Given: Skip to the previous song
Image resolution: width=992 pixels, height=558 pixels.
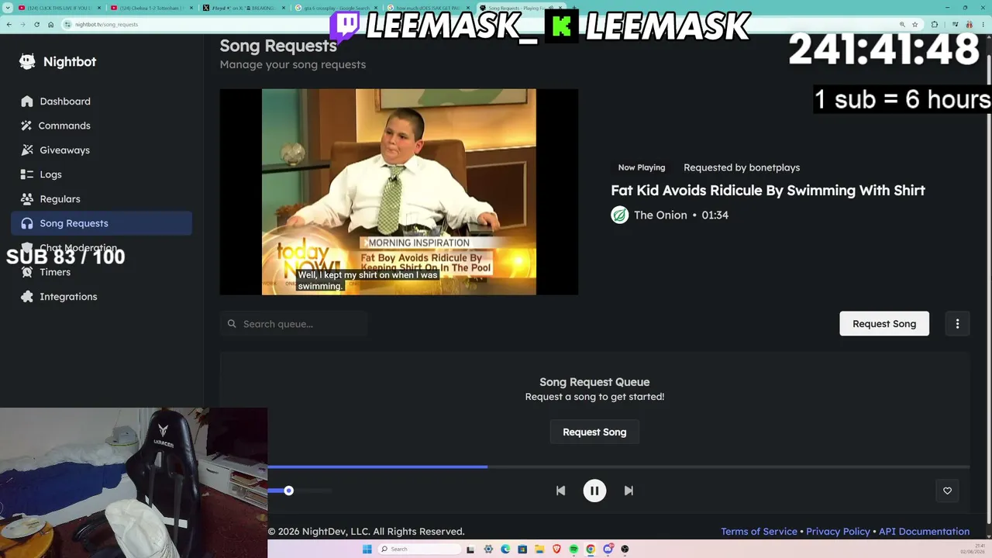Looking at the screenshot, I should 560,491.
